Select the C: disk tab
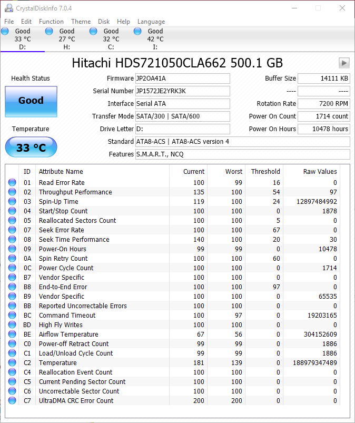The width and height of the screenshot is (355, 423). coord(111,39)
